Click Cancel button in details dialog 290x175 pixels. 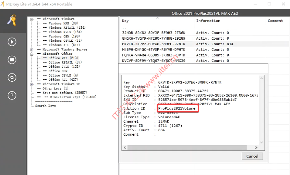tap(252, 156)
